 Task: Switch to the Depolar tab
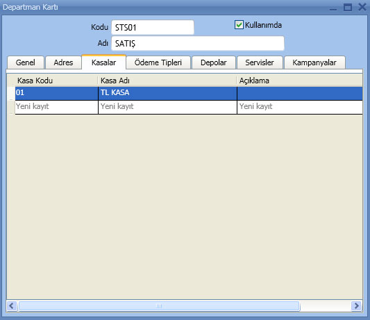pos(214,62)
